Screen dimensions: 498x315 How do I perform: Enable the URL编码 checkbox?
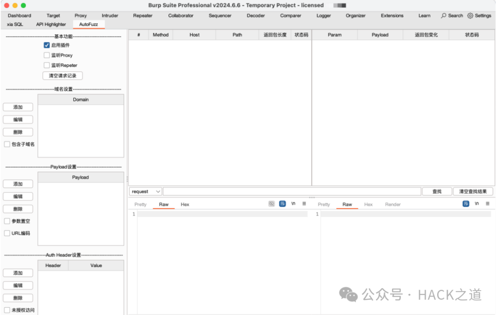(7, 233)
